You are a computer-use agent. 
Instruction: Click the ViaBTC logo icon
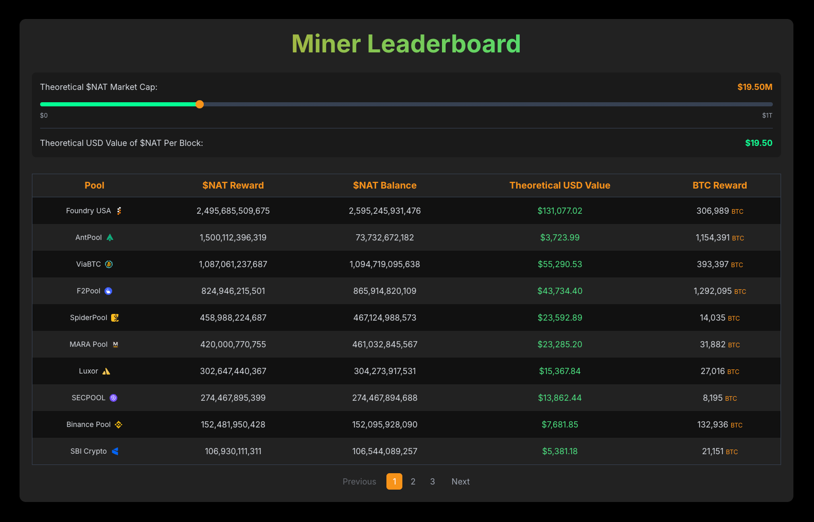(x=109, y=264)
